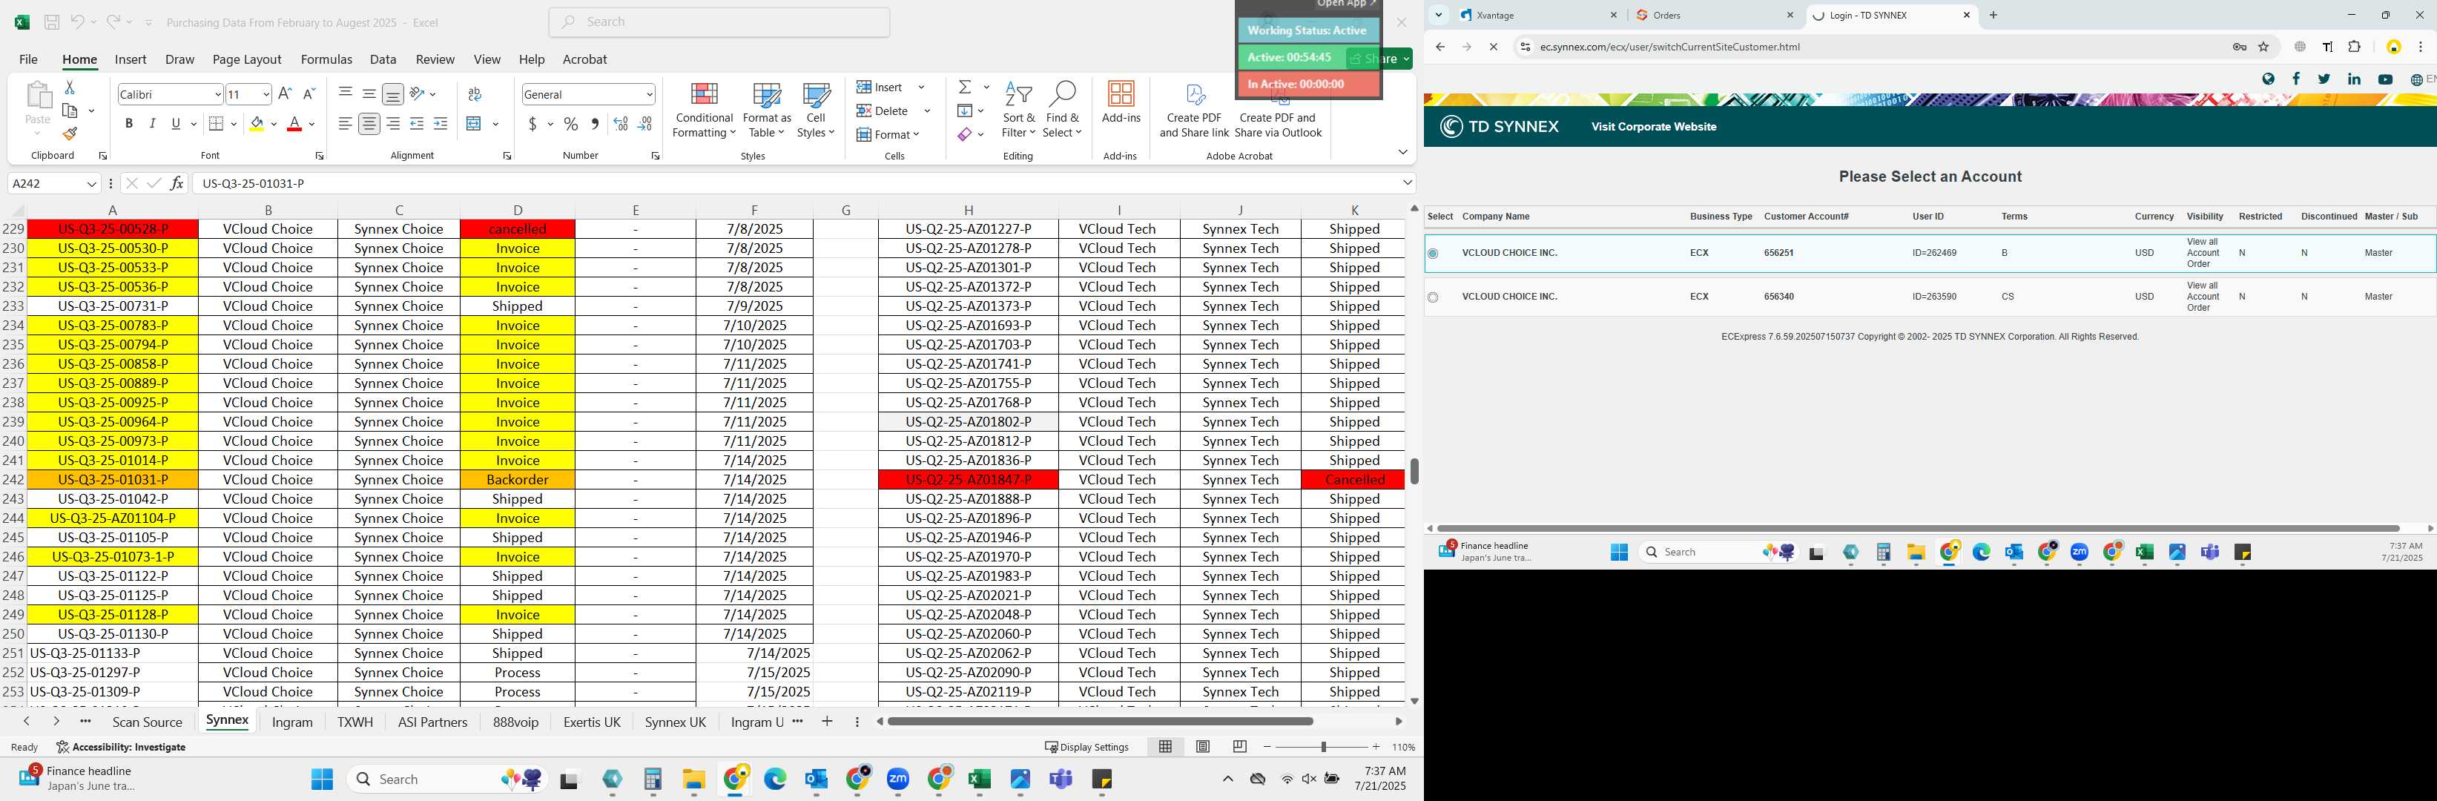Open the font size dropdown
Viewport: 2437px width, 801px height.
coord(266,95)
